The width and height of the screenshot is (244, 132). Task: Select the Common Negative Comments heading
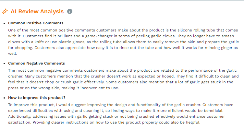point(36,63)
